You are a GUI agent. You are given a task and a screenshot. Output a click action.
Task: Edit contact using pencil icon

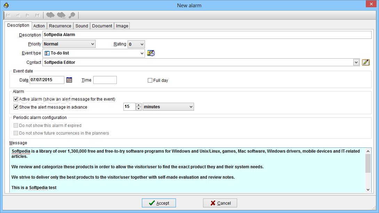pos(366,62)
